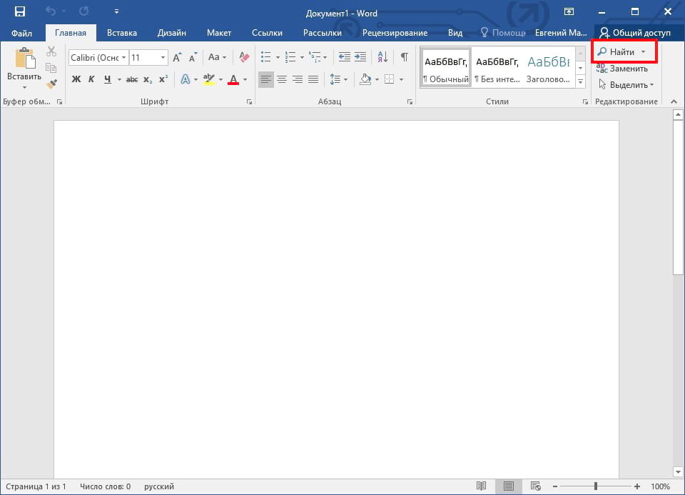Open Шрифт dialog launcher
685x495 pixels.
[249, 102]
